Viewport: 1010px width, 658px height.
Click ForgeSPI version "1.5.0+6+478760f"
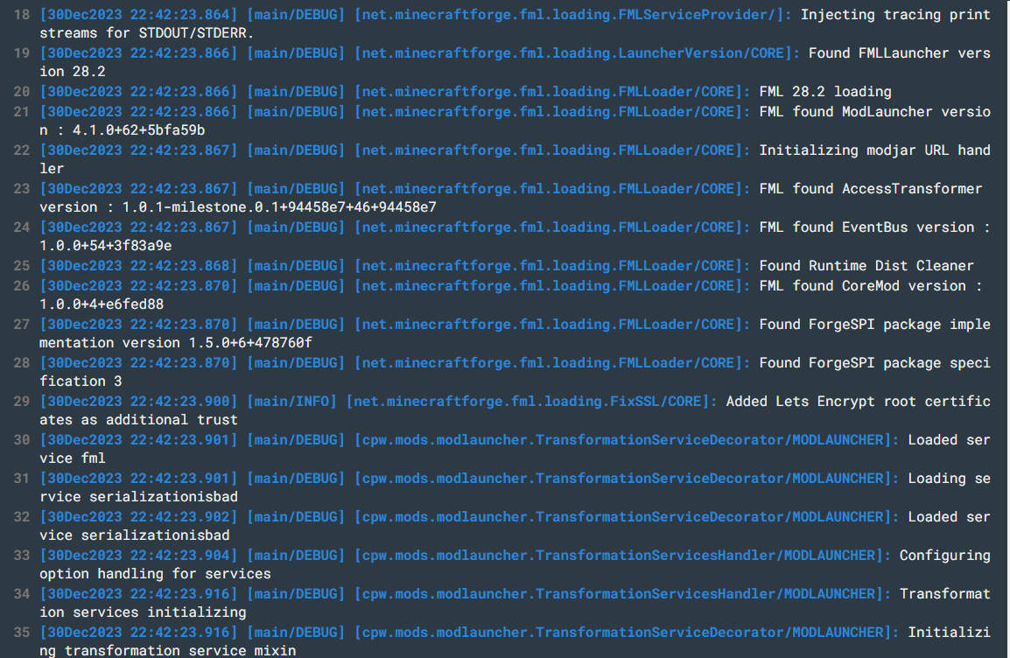click(x=250, y=342)
